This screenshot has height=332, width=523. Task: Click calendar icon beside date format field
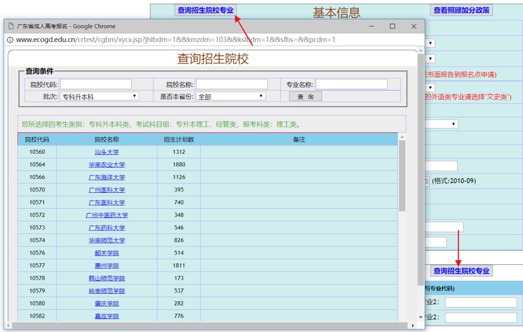(427, 181)
